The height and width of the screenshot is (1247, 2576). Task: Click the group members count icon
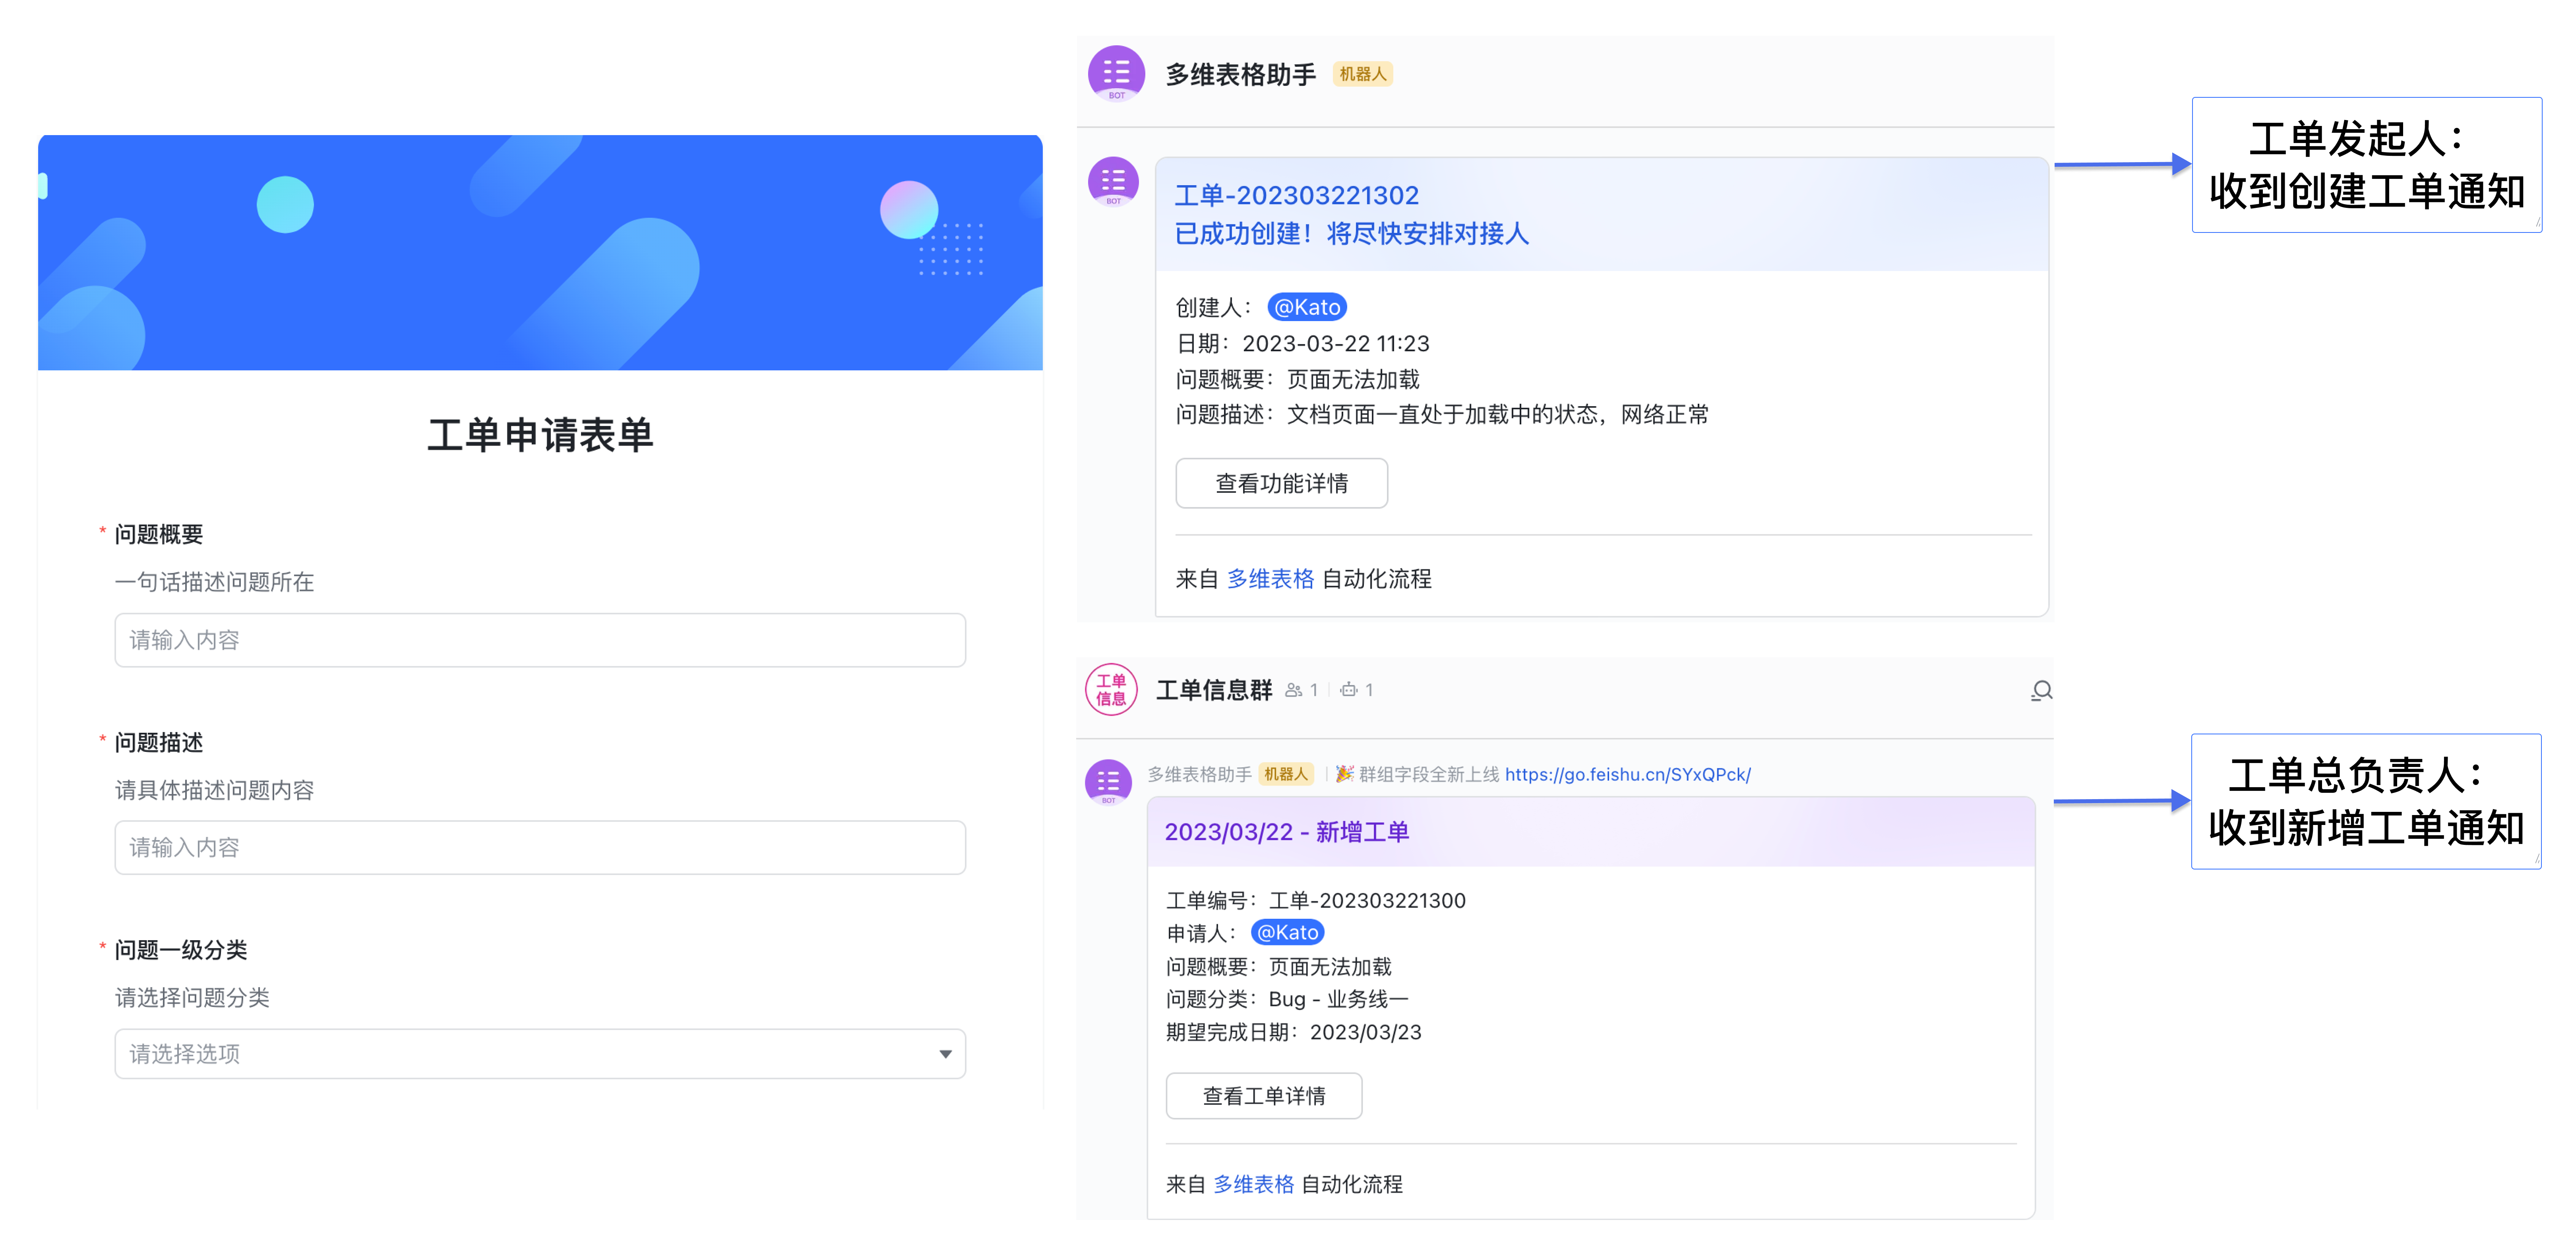1294,690
